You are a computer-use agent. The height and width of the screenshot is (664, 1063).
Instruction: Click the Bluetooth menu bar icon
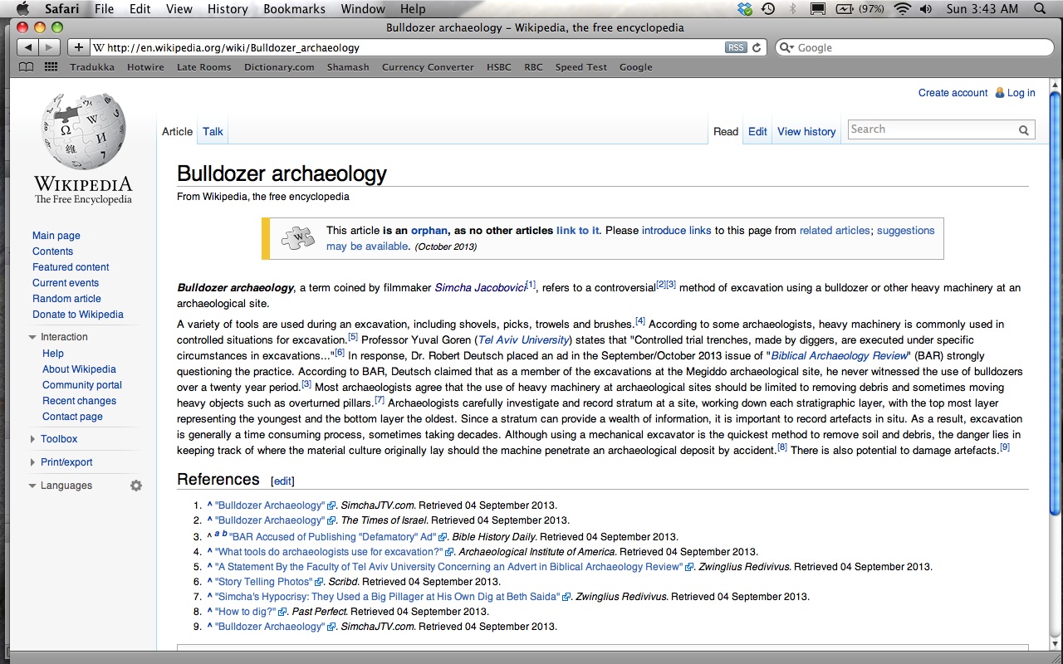[792, 9]
